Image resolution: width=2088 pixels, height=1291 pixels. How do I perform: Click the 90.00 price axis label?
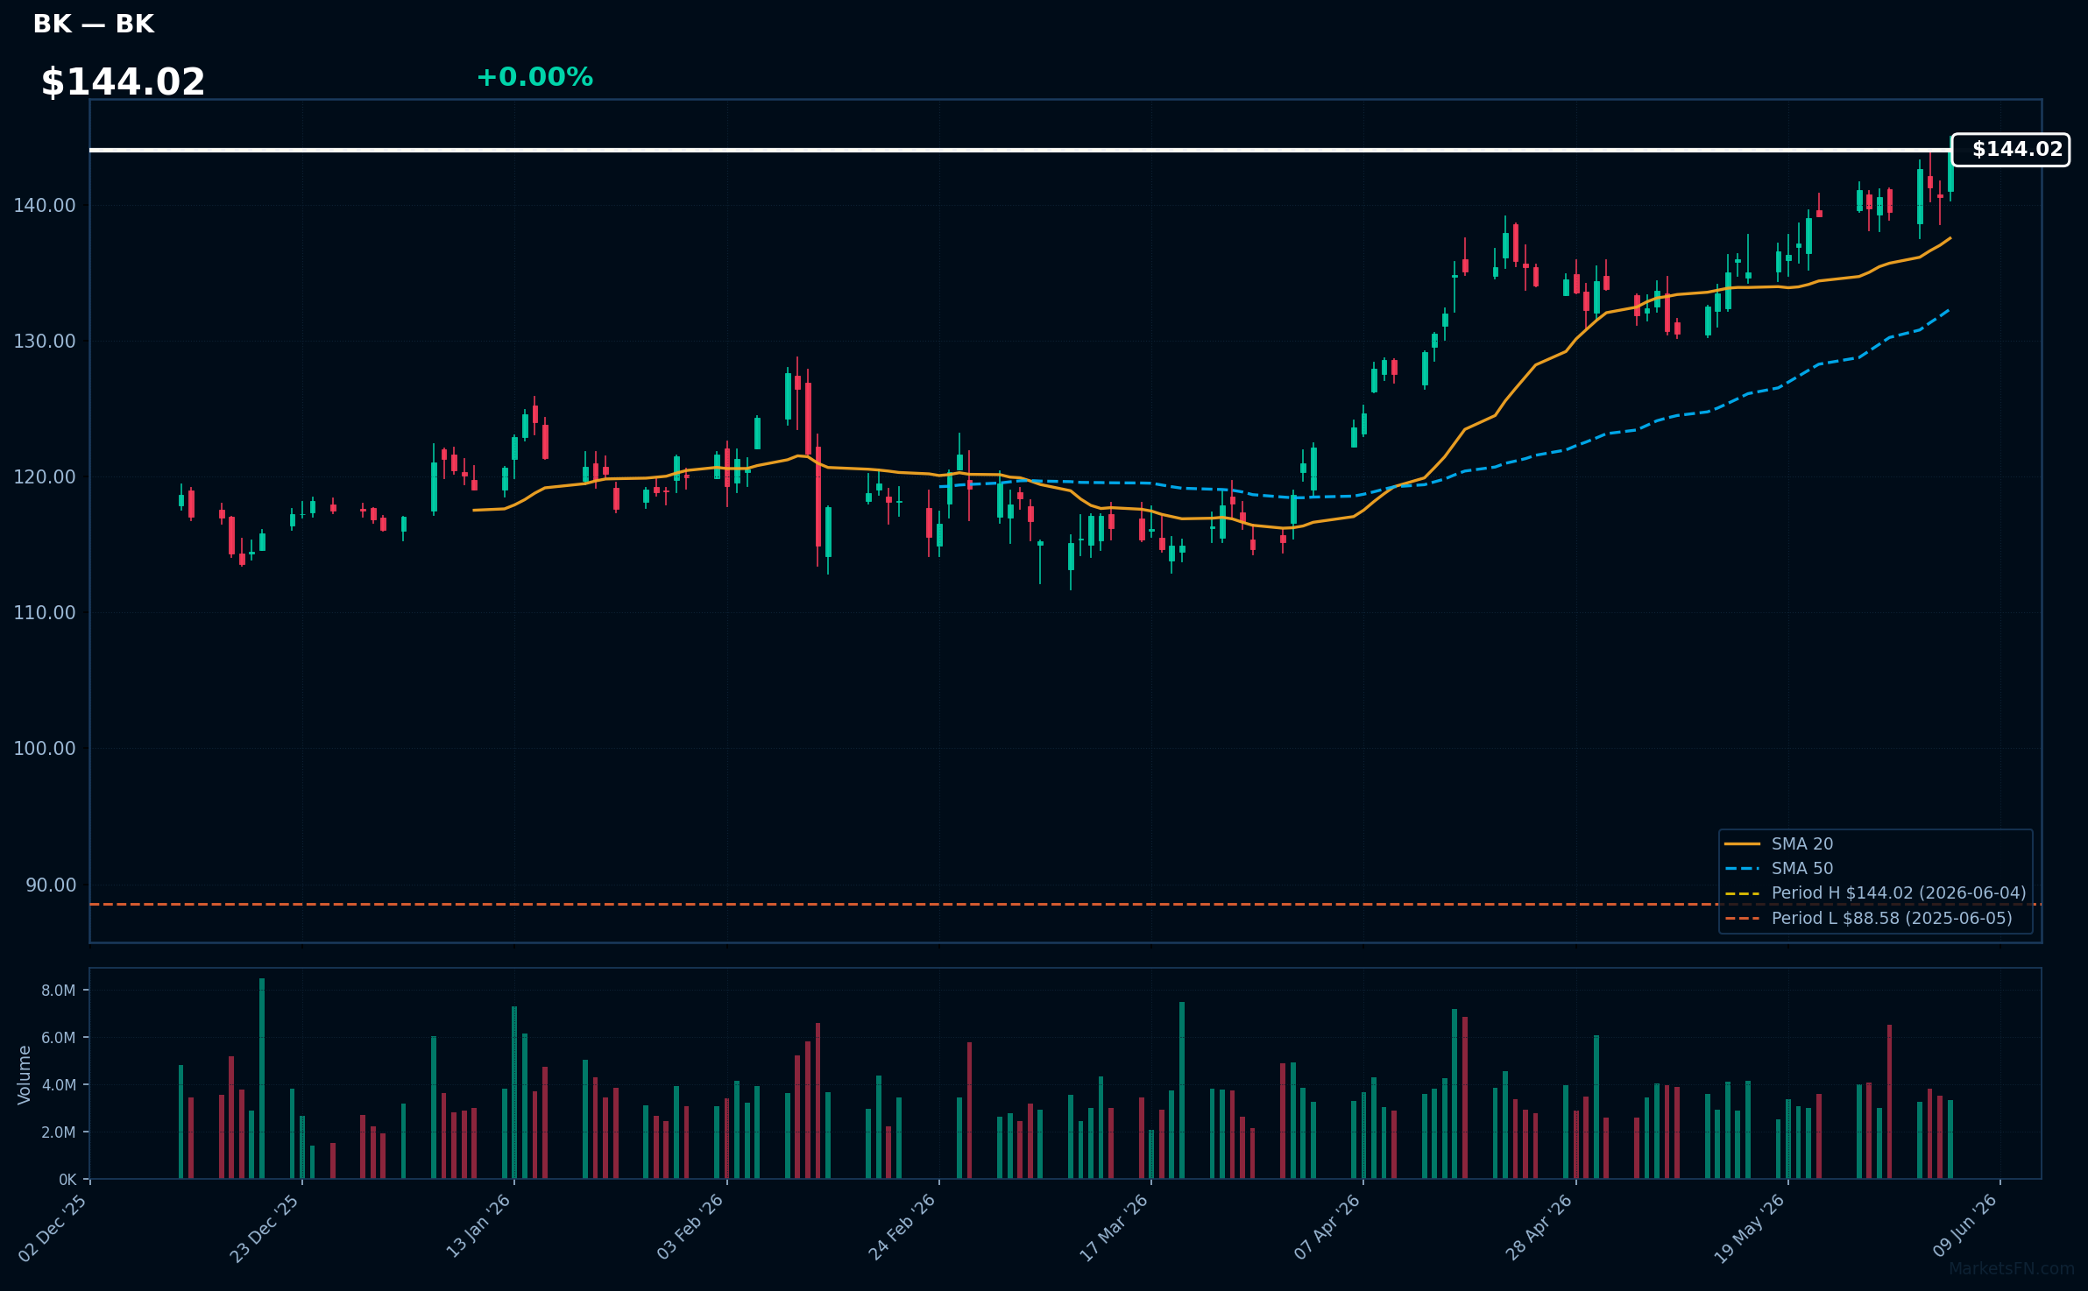[x=51, y=885]
